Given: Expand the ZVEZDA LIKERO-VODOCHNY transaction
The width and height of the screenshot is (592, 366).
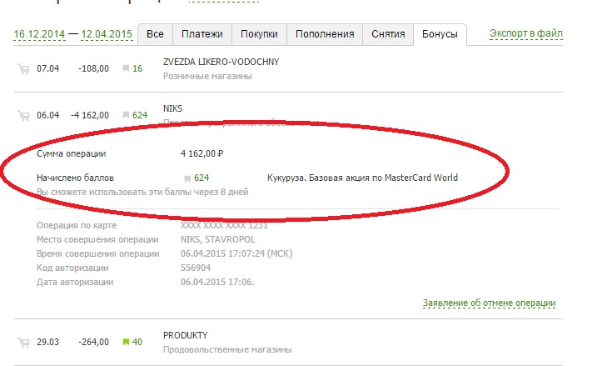Looking at the screenshot, I should (221, 62).
